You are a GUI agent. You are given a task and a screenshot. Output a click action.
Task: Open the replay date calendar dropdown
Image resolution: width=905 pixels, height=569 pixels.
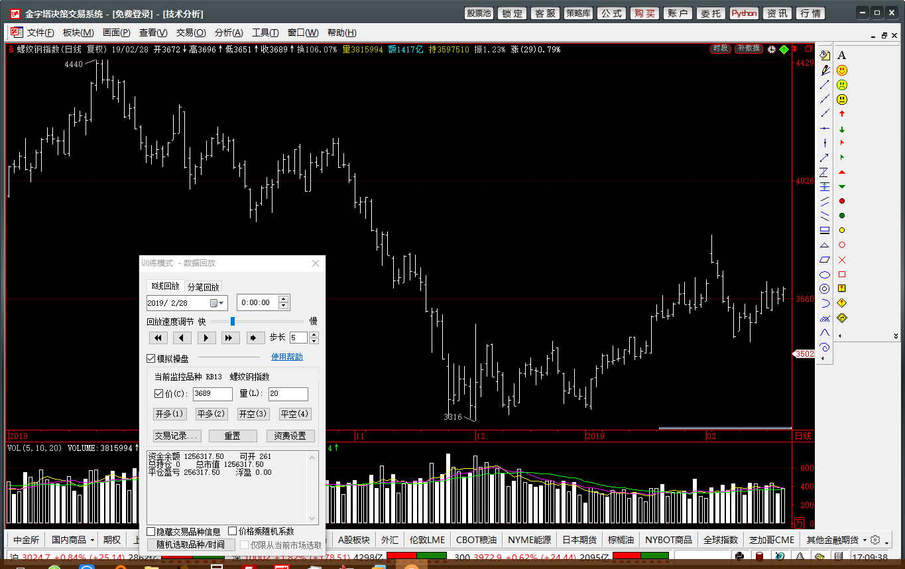pyautogui.click(x=218, y=303)
